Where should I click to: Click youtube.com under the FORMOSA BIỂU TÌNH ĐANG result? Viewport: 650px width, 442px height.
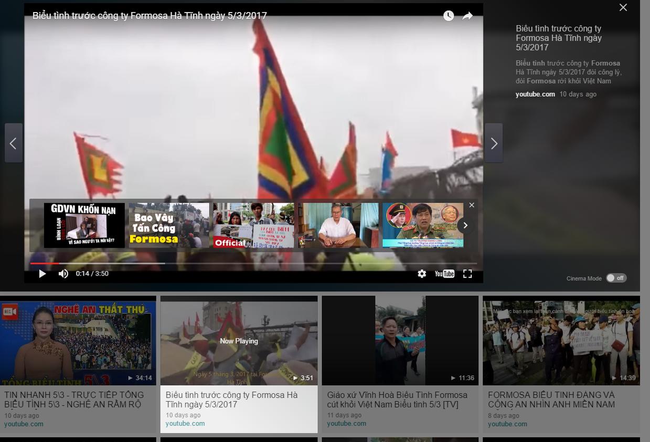tap(507, 424)
